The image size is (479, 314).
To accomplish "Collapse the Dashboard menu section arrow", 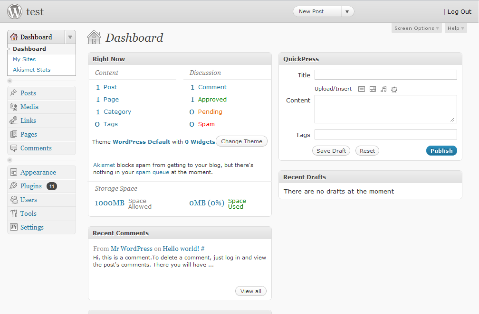I will [x=70, y=37].
